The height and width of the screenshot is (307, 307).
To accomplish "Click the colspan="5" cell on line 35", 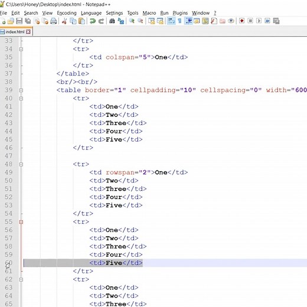I will (139, 57).
